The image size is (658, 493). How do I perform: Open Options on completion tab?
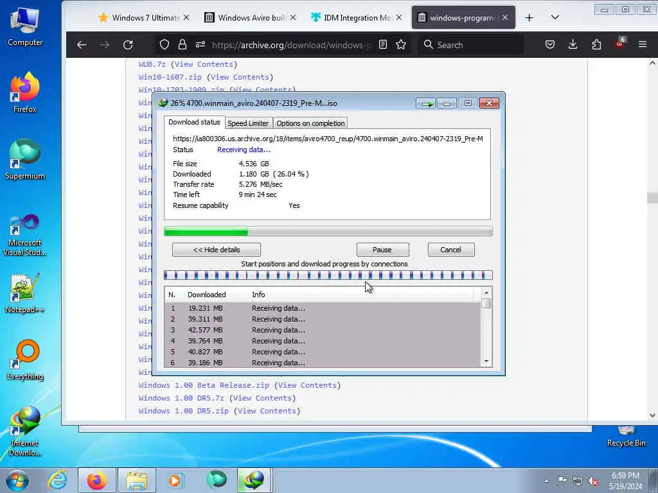tap(310, 123)
